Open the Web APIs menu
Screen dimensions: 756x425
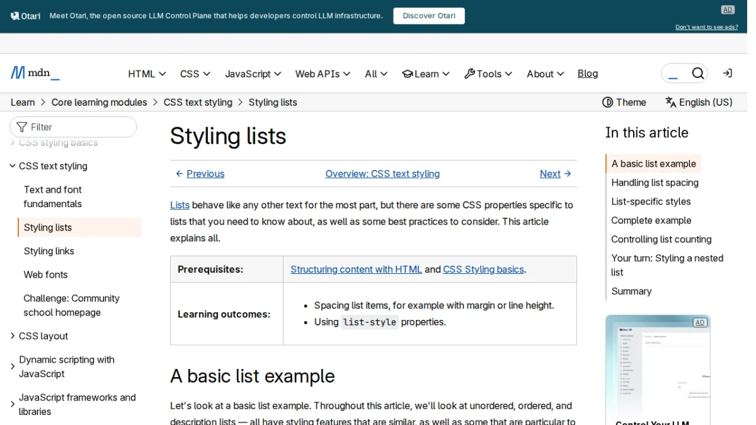point(323,74)
